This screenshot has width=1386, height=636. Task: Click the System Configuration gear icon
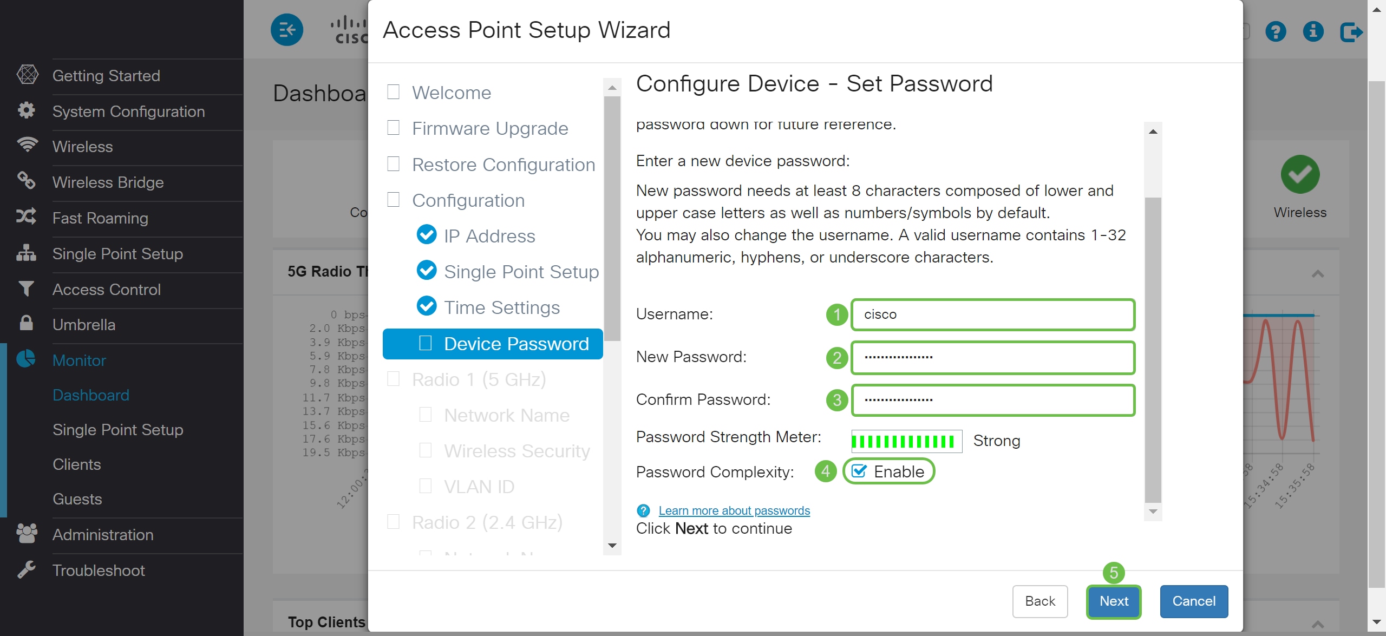point(27,110)
